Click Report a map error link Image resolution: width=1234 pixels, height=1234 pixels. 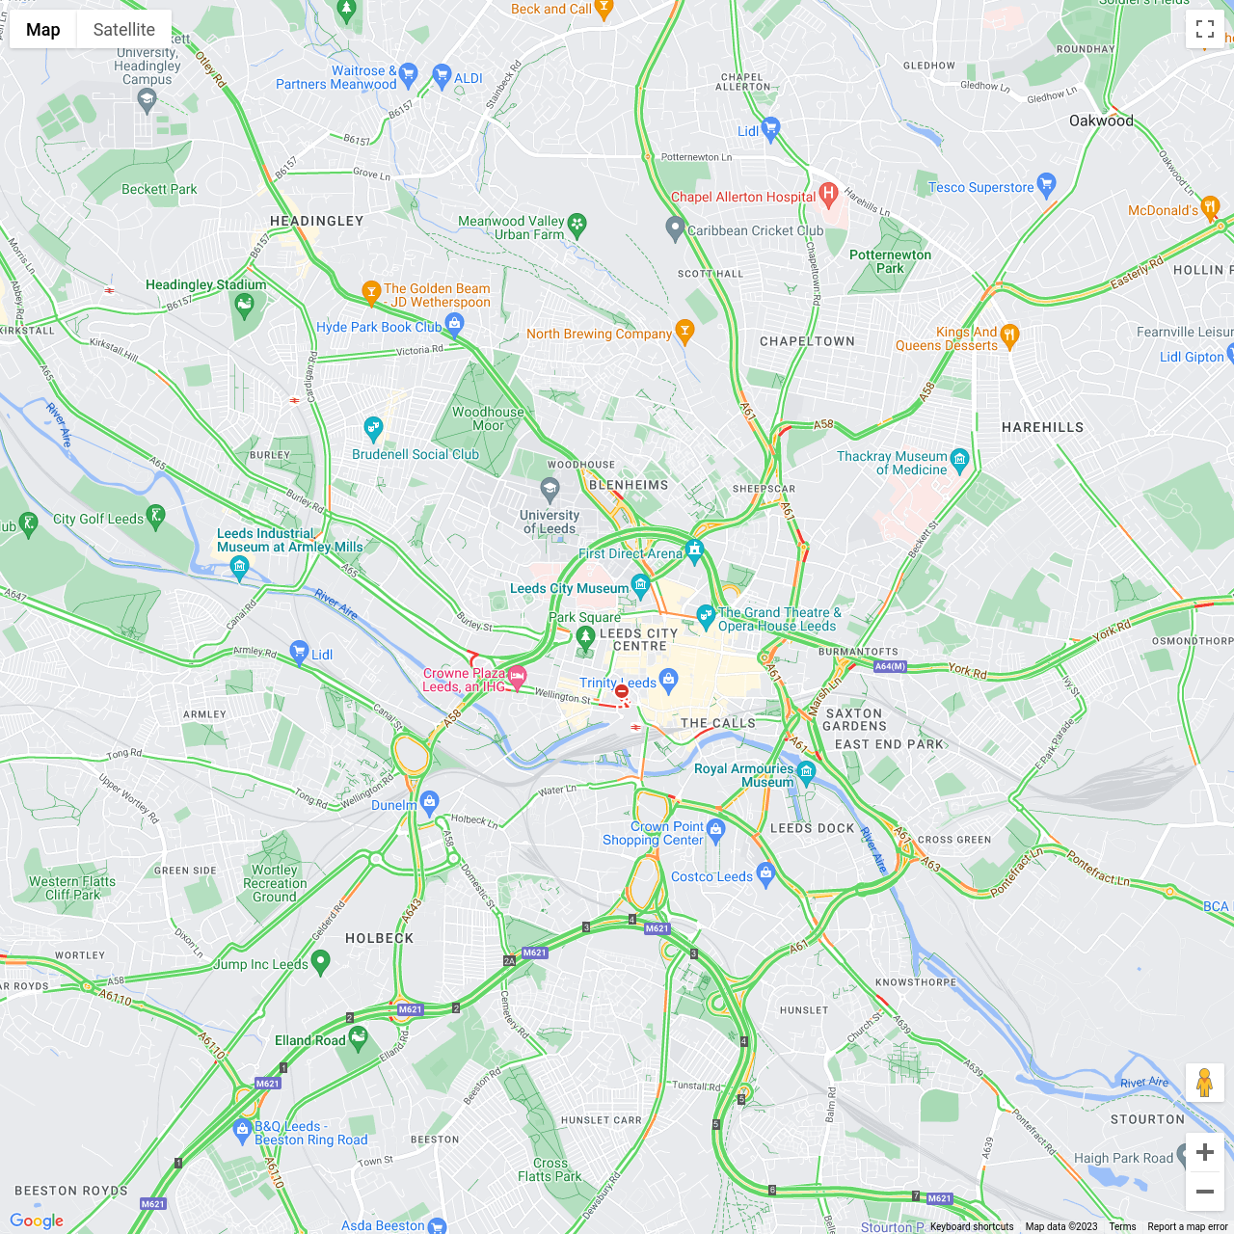(1188, 1226)
